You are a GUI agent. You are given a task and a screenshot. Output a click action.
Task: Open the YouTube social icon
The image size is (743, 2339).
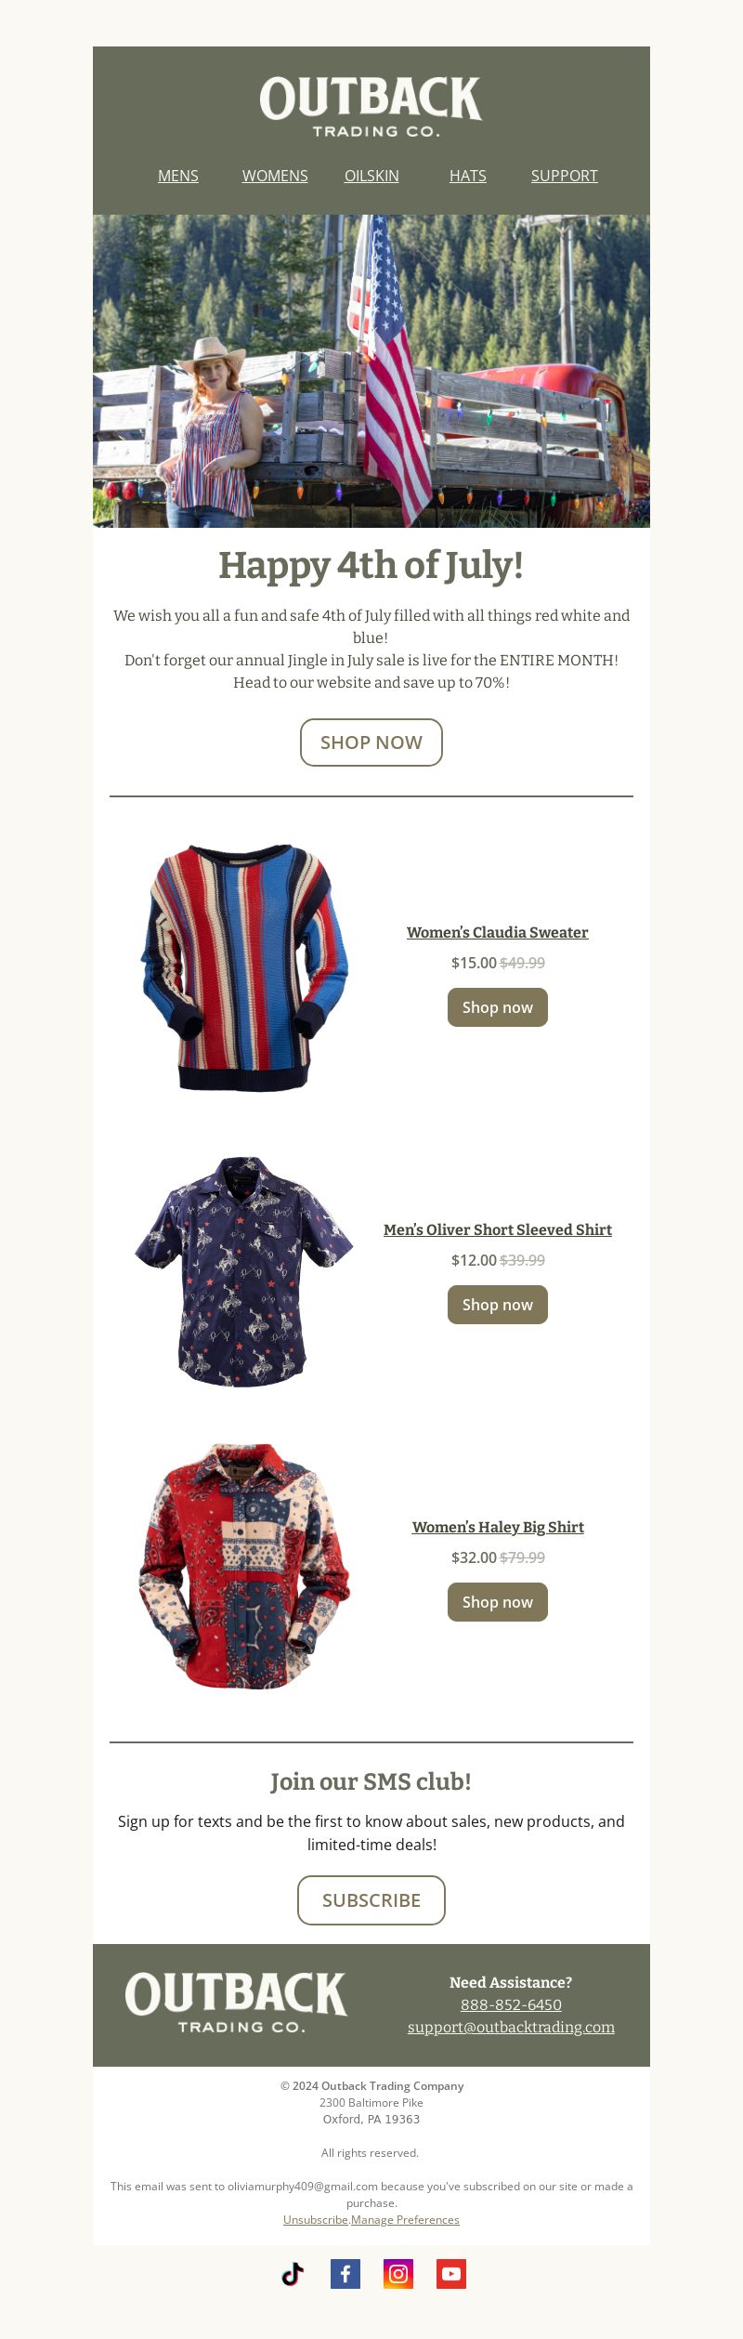(x=451, y=2273)
